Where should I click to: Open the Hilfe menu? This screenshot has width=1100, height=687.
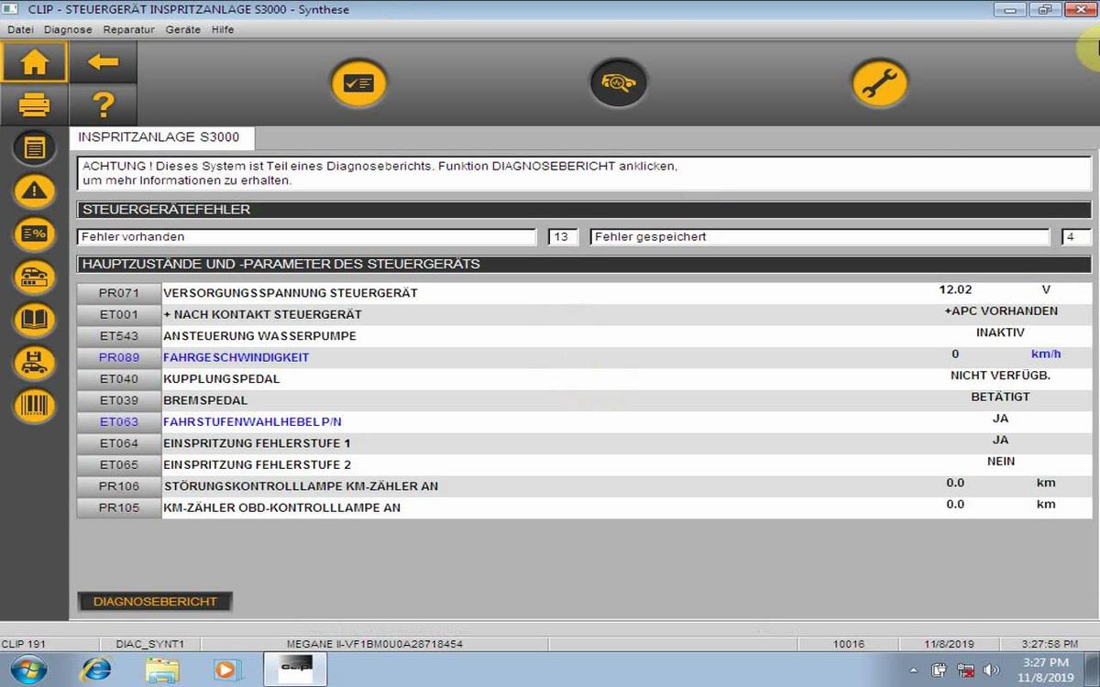(223, 29)
